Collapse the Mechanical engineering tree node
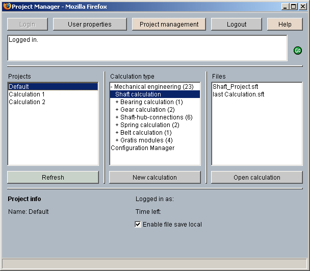The image size is (310, 271). 112,87
